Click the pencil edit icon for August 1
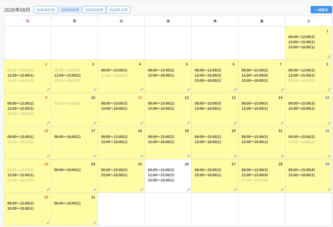 pos(329,56)
